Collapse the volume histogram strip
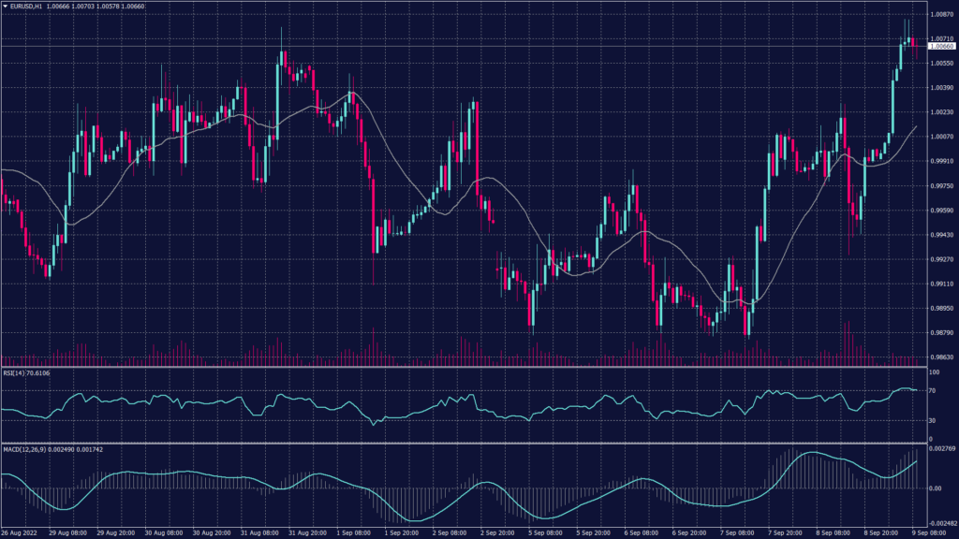Viewport: 959px width, 539px height. pos(468,358)
